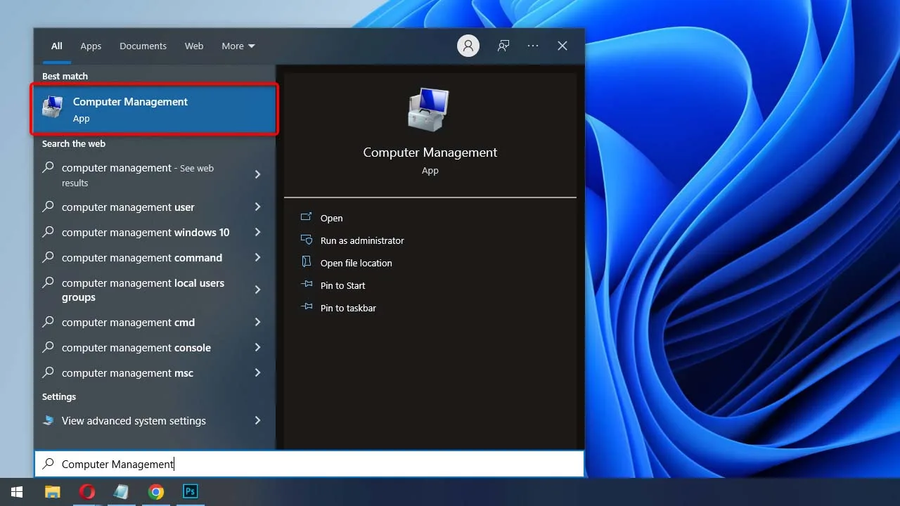This screenshot has width=900, height=506.
Task: Launch Opera browser from taskbar
Action: 87,492
